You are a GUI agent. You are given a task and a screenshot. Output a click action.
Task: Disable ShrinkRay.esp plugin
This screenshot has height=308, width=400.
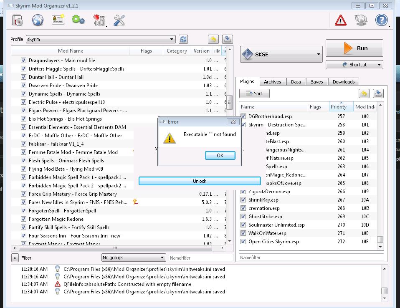(243, 200)
